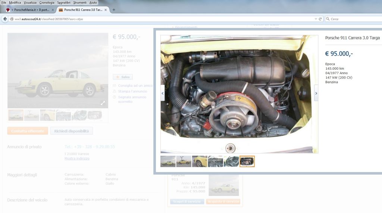This screenshot has width=382, height=213.
Task: Open the URL history dropdown arrow
Action: (x=316, y=19)
